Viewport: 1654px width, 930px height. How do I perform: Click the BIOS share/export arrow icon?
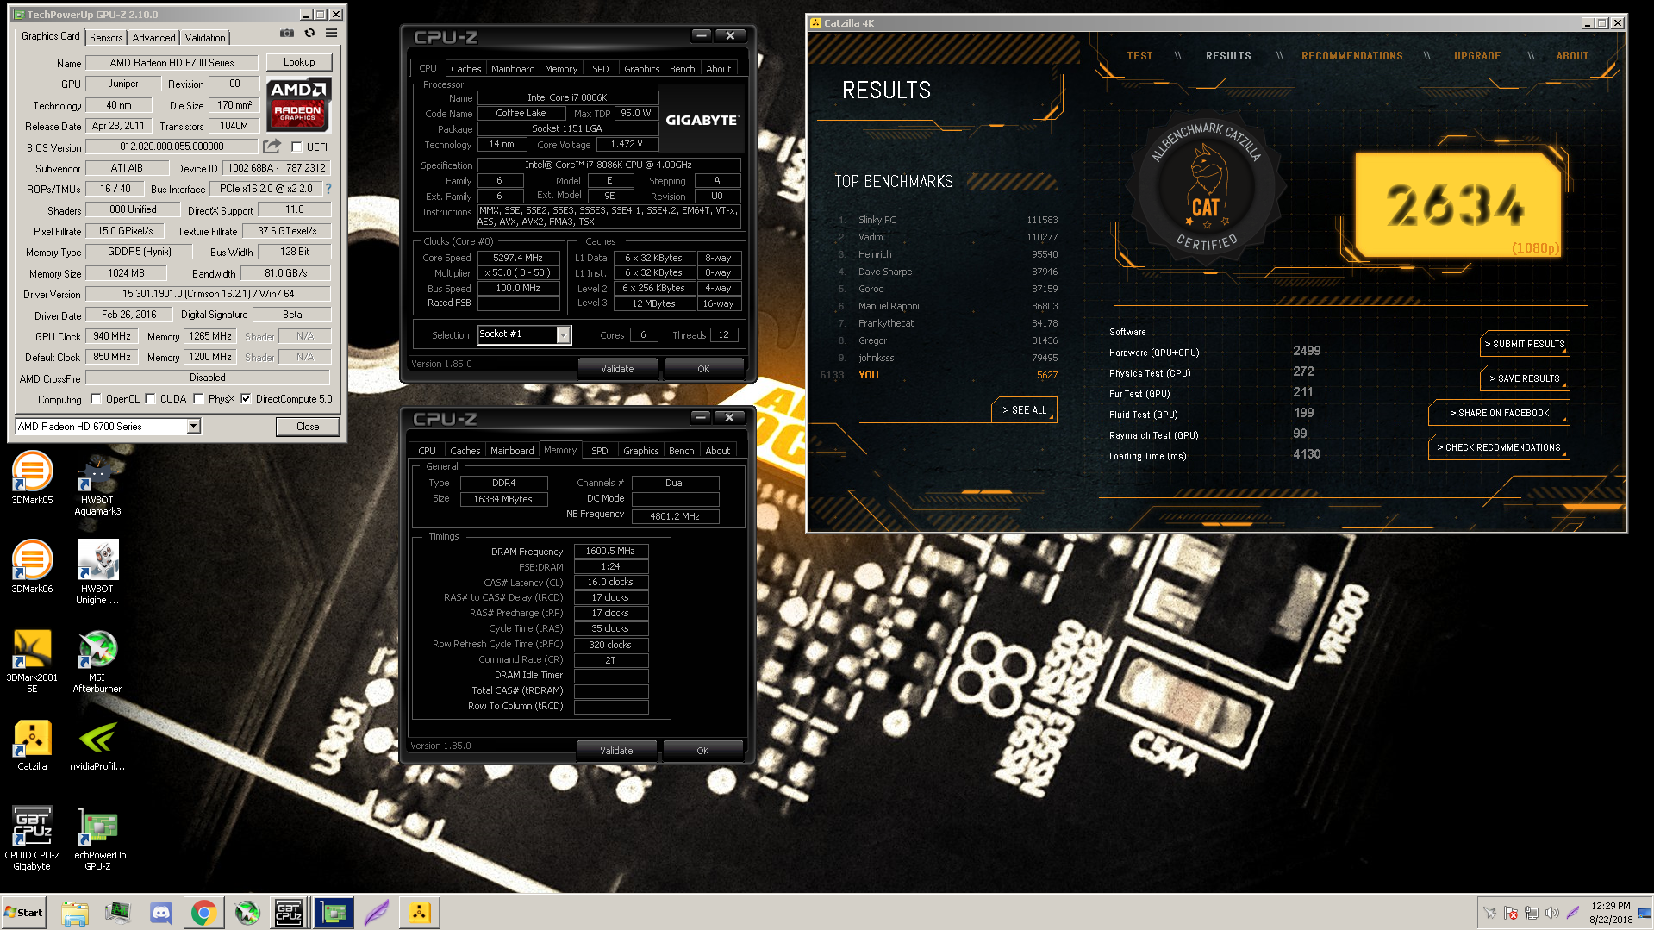click(x=272, y=147)
